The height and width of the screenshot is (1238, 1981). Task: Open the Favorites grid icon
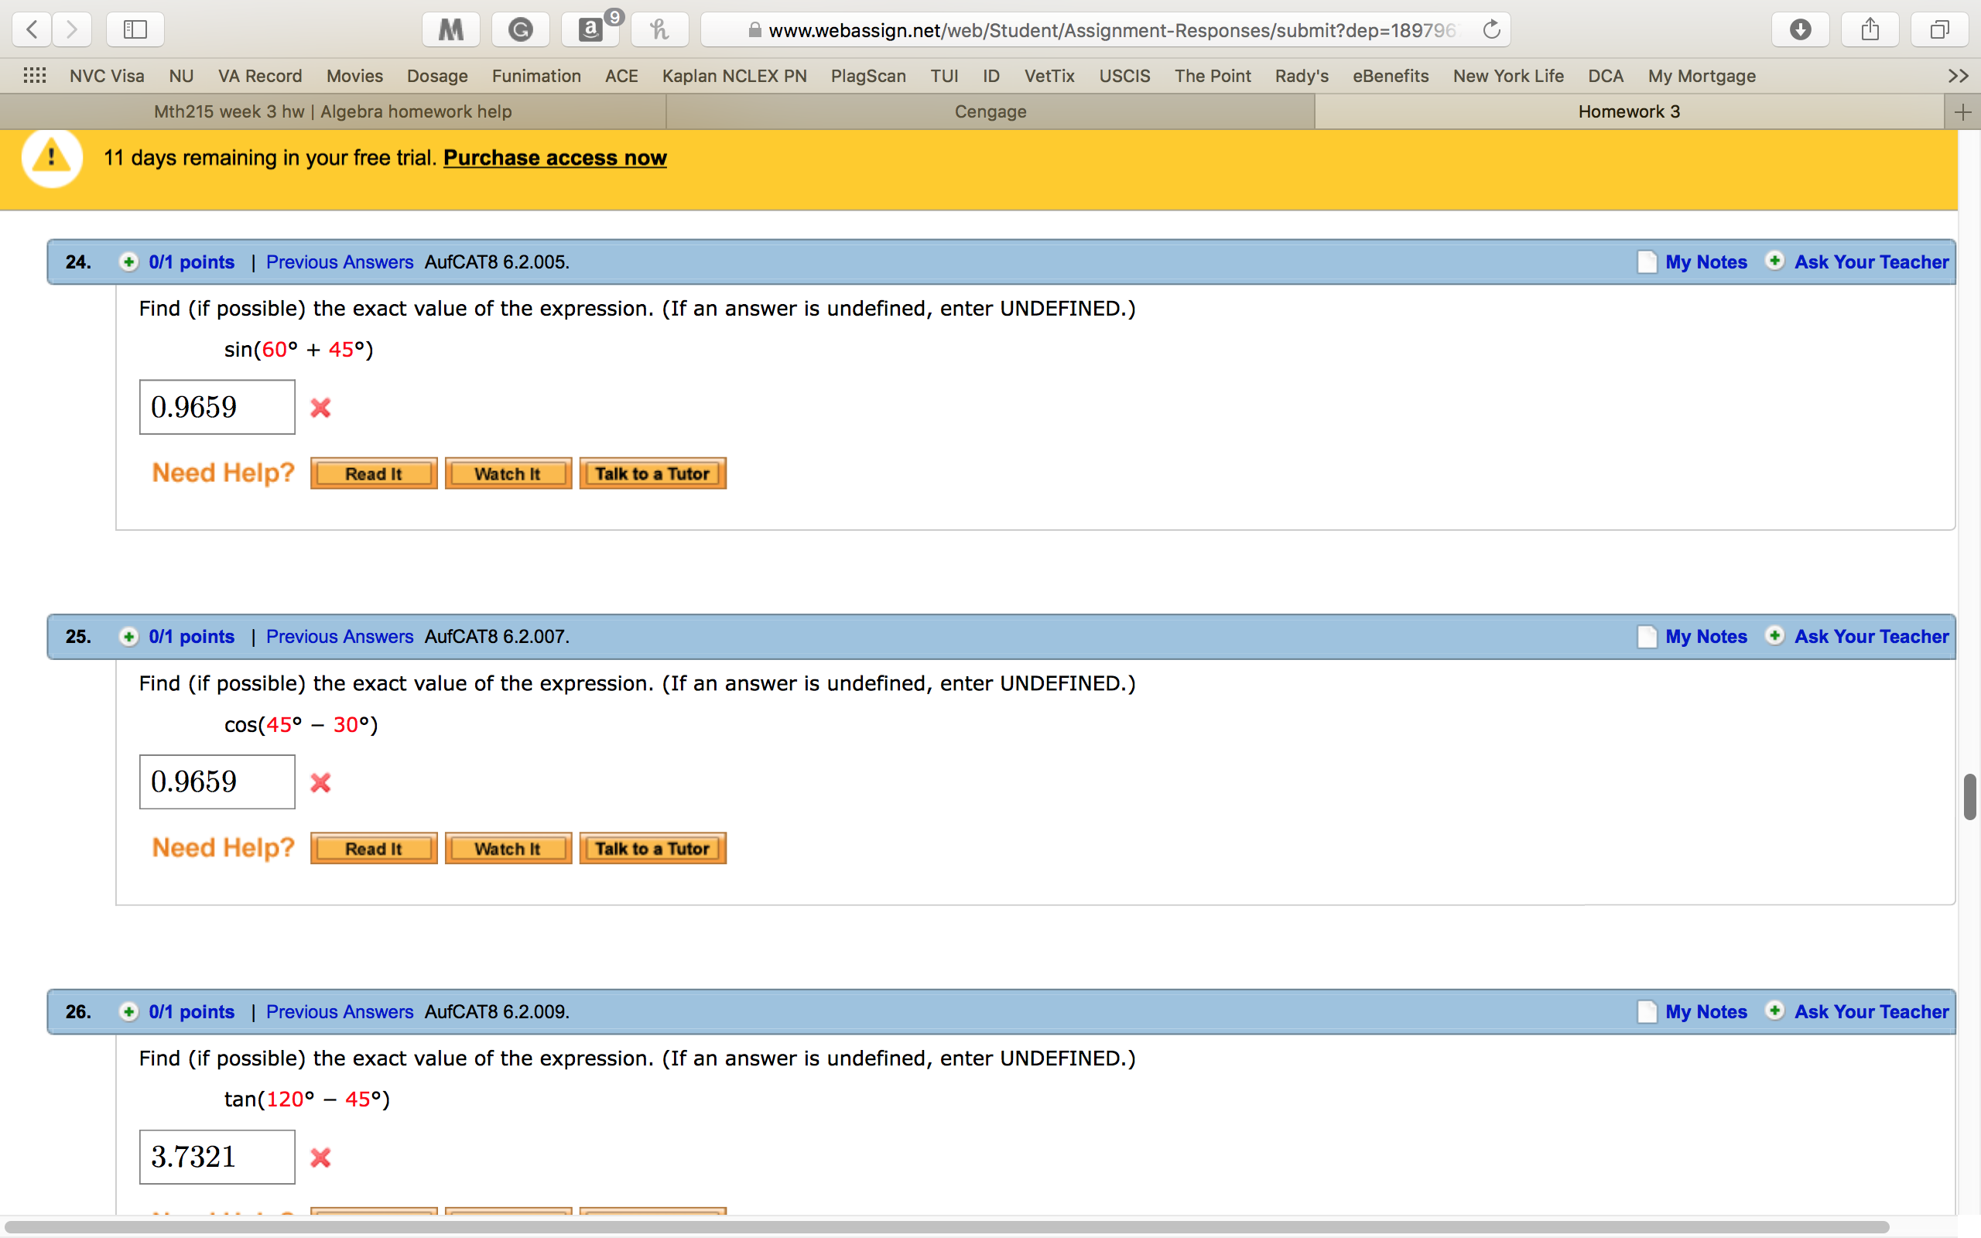[x=34, y=76]
